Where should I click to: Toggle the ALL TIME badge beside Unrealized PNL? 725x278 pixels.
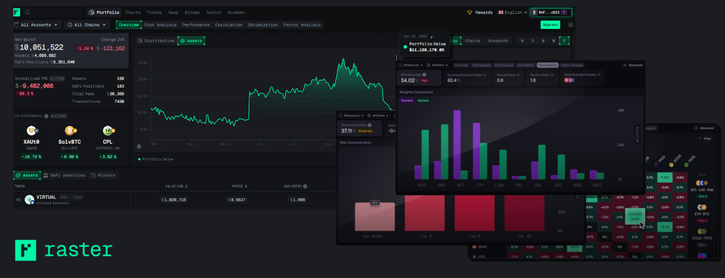point(57,79)
